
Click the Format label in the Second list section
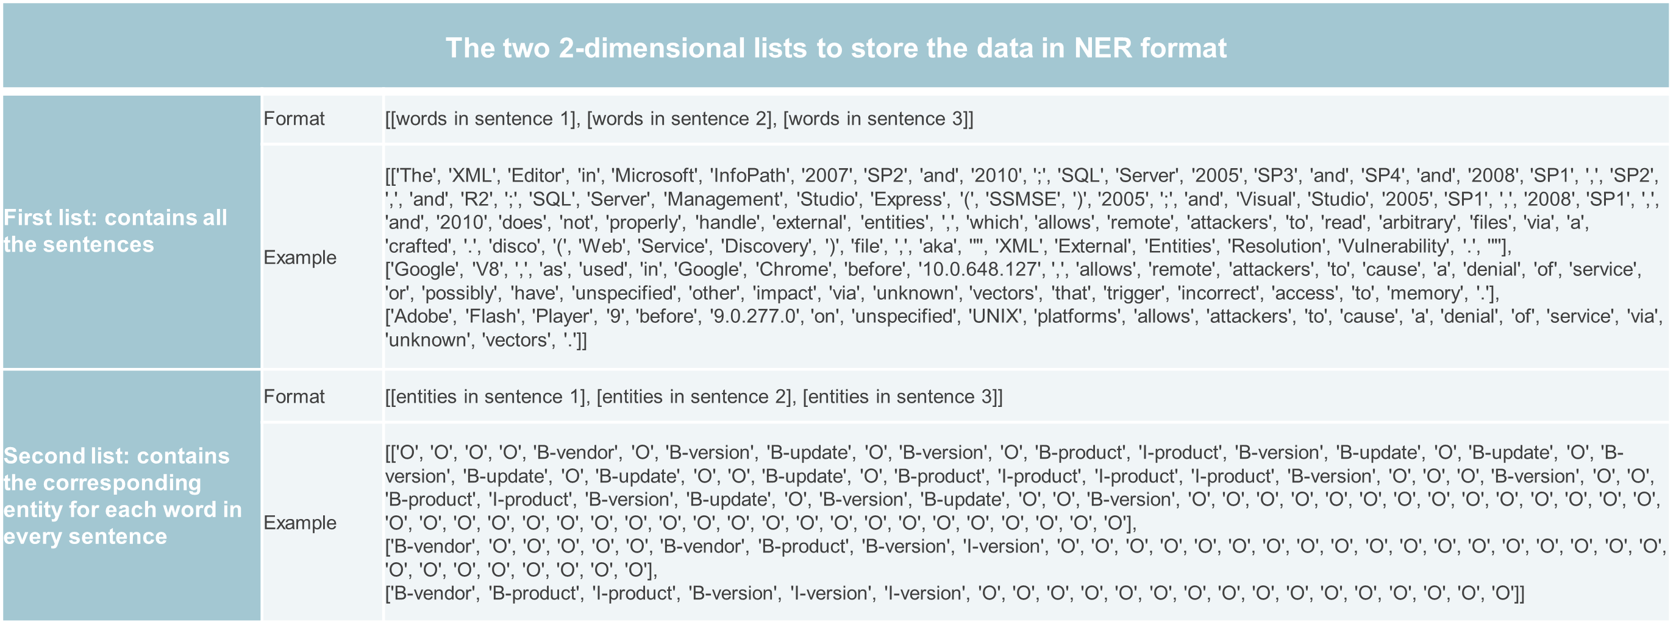point(293,397)
